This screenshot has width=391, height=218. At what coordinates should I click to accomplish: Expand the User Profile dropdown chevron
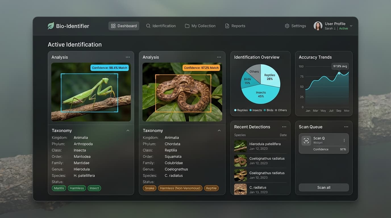pos(351,26)
